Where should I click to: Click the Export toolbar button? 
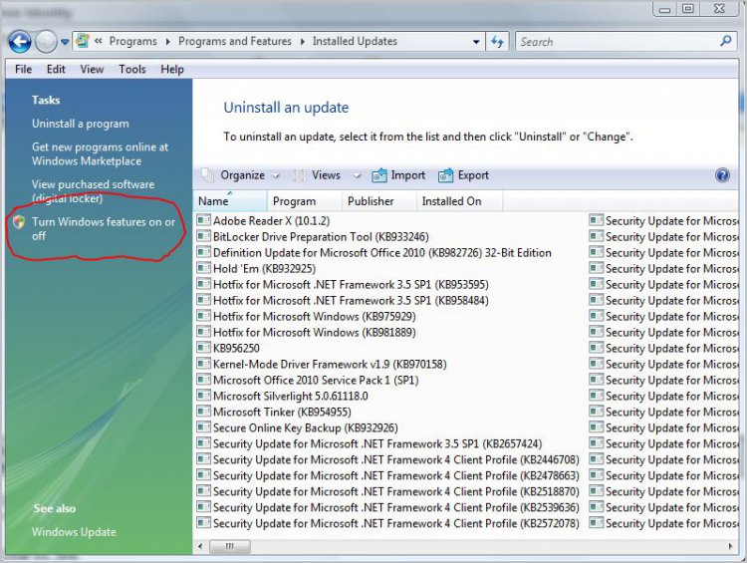tap(463, 175)
